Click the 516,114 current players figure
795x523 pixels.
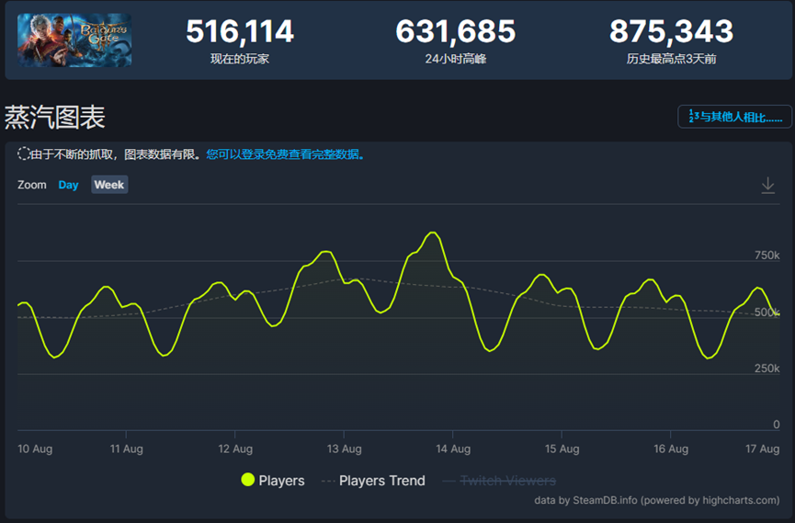(x=240, y=31)
